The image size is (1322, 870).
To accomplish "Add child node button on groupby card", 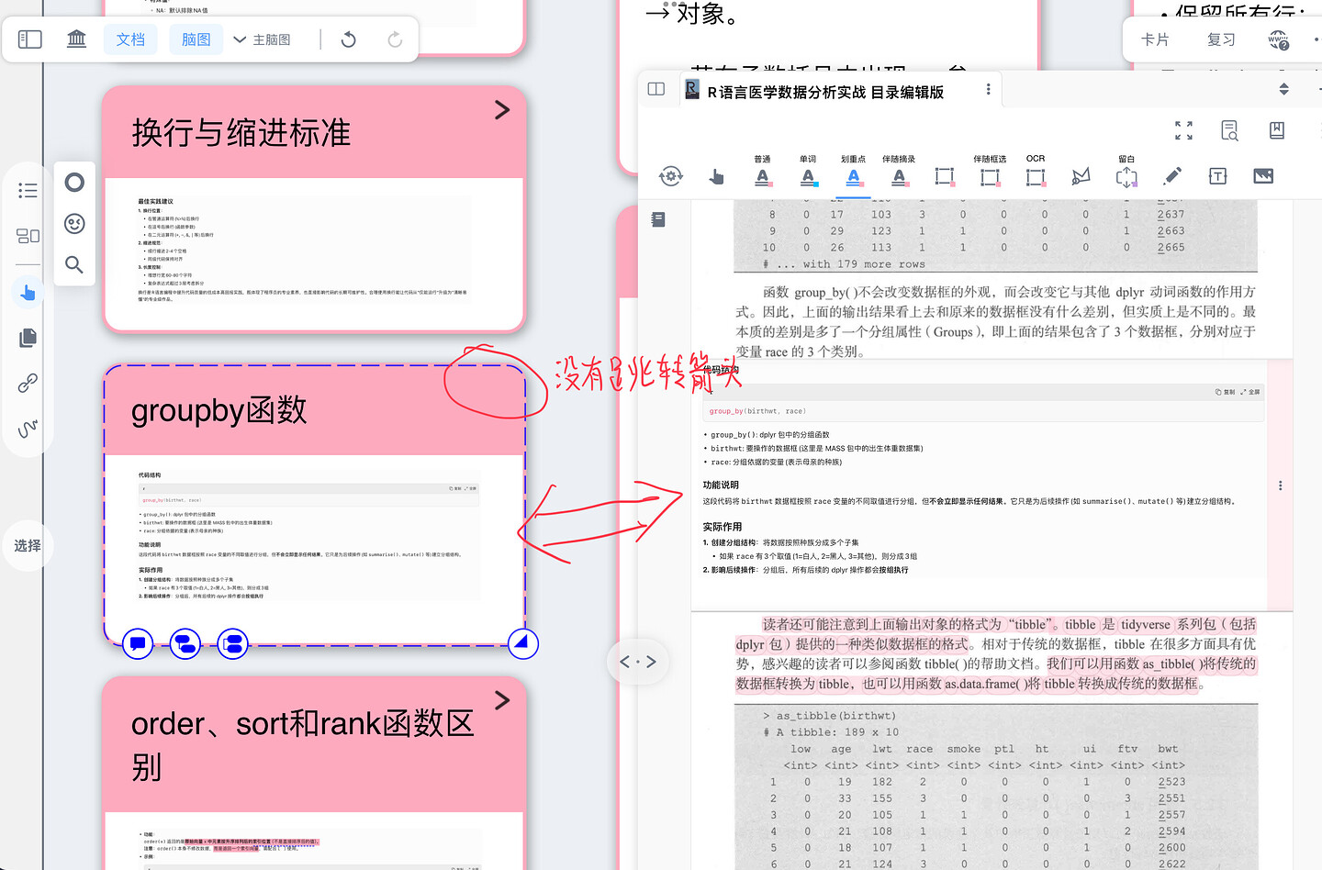I will pyautogui.click(x=185, y=643).
